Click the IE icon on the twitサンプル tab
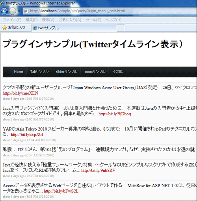 point(35,28)
